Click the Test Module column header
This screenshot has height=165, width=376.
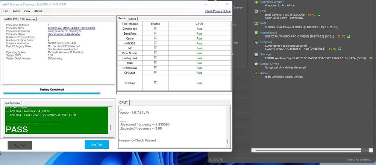pos(130,24)
